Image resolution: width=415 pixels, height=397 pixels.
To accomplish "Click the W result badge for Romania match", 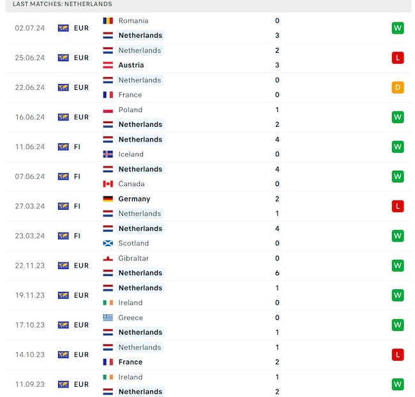I will point(398,28).
